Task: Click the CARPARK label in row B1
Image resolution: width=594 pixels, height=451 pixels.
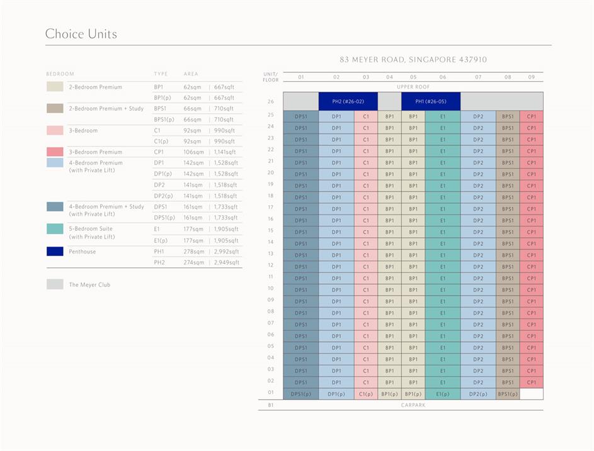Action: pyautogui.click(x=413, y=405)
